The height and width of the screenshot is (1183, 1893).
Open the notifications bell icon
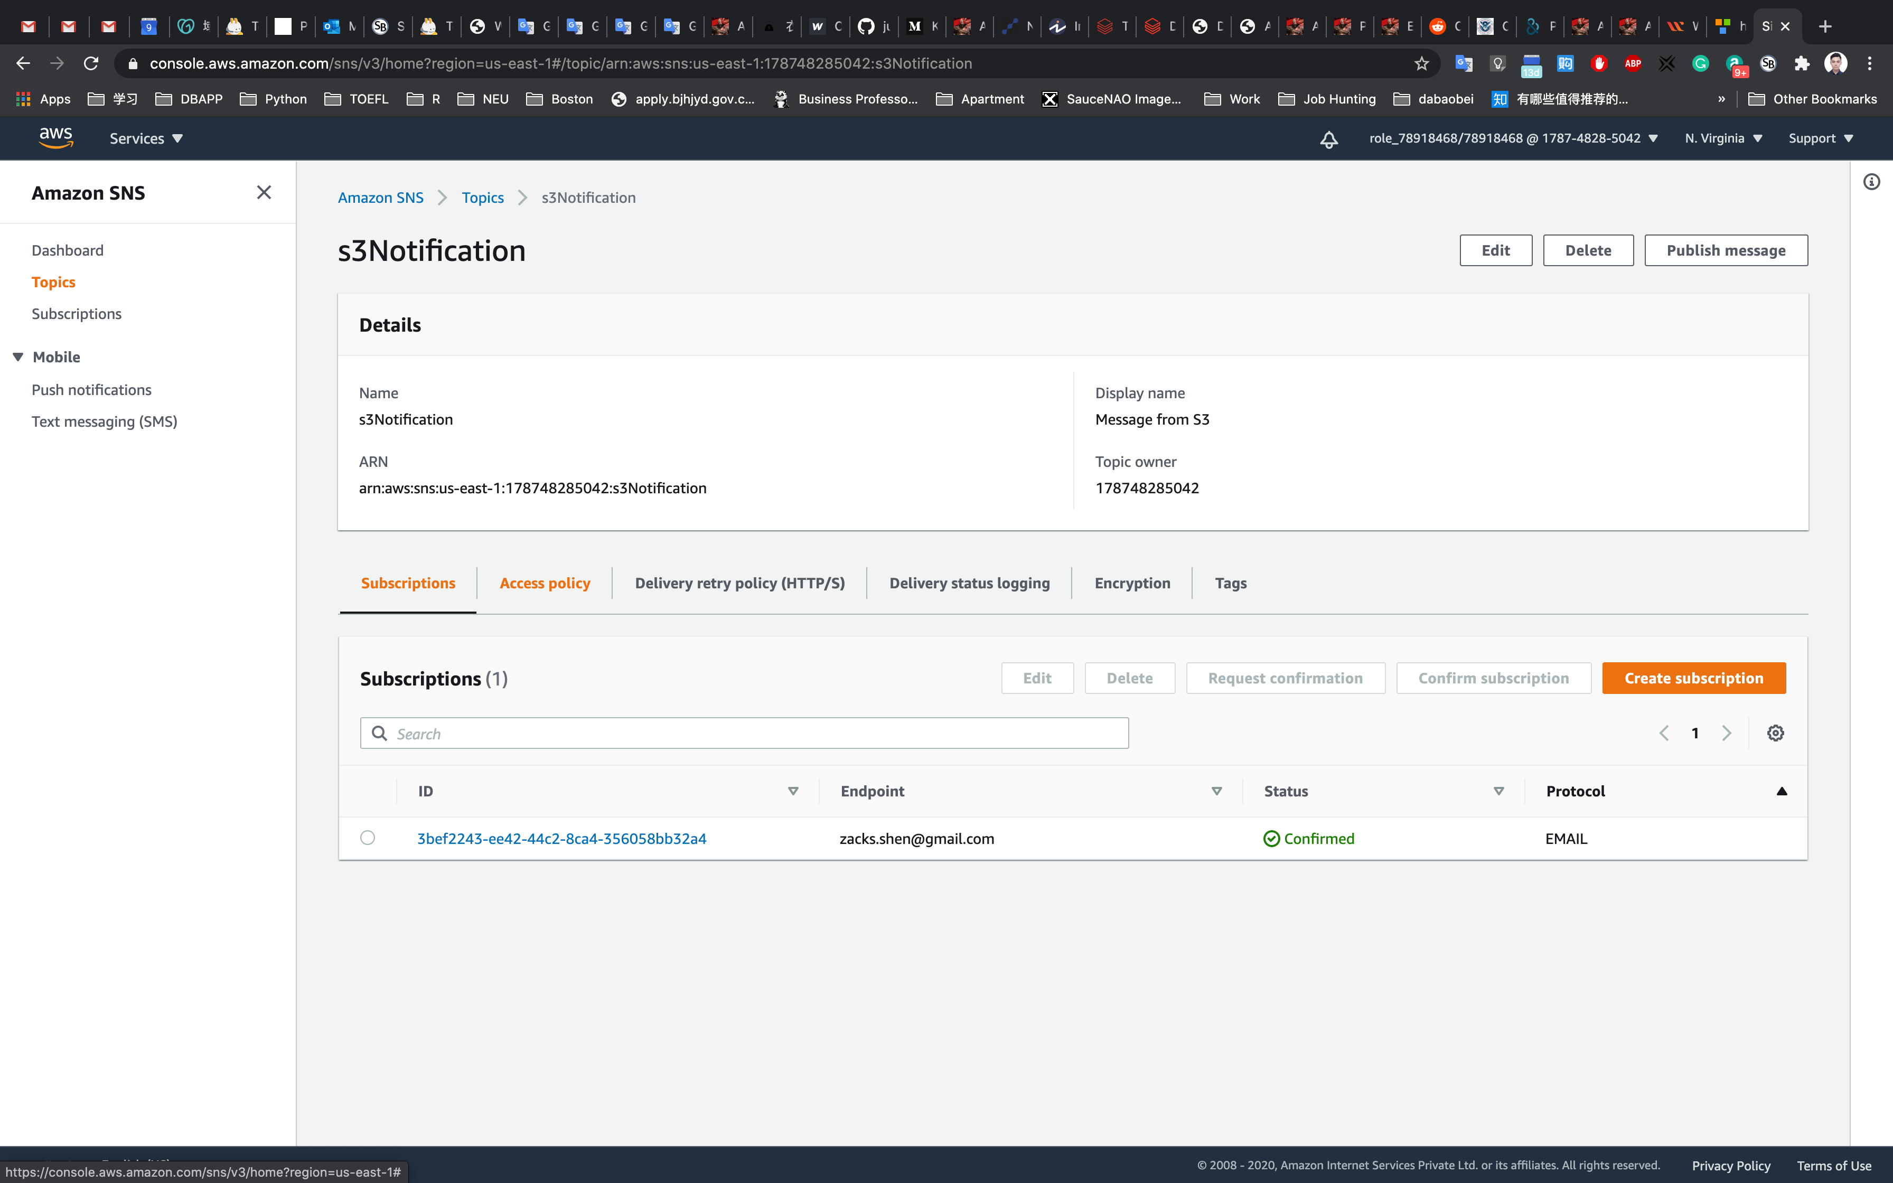click(x=1328, y=139)
